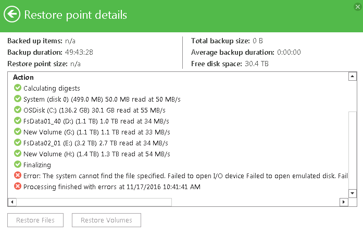This screenshot has height=235, width=363.
Task: Select the New Volume (H:) log line
Action: tap(97, 154)
